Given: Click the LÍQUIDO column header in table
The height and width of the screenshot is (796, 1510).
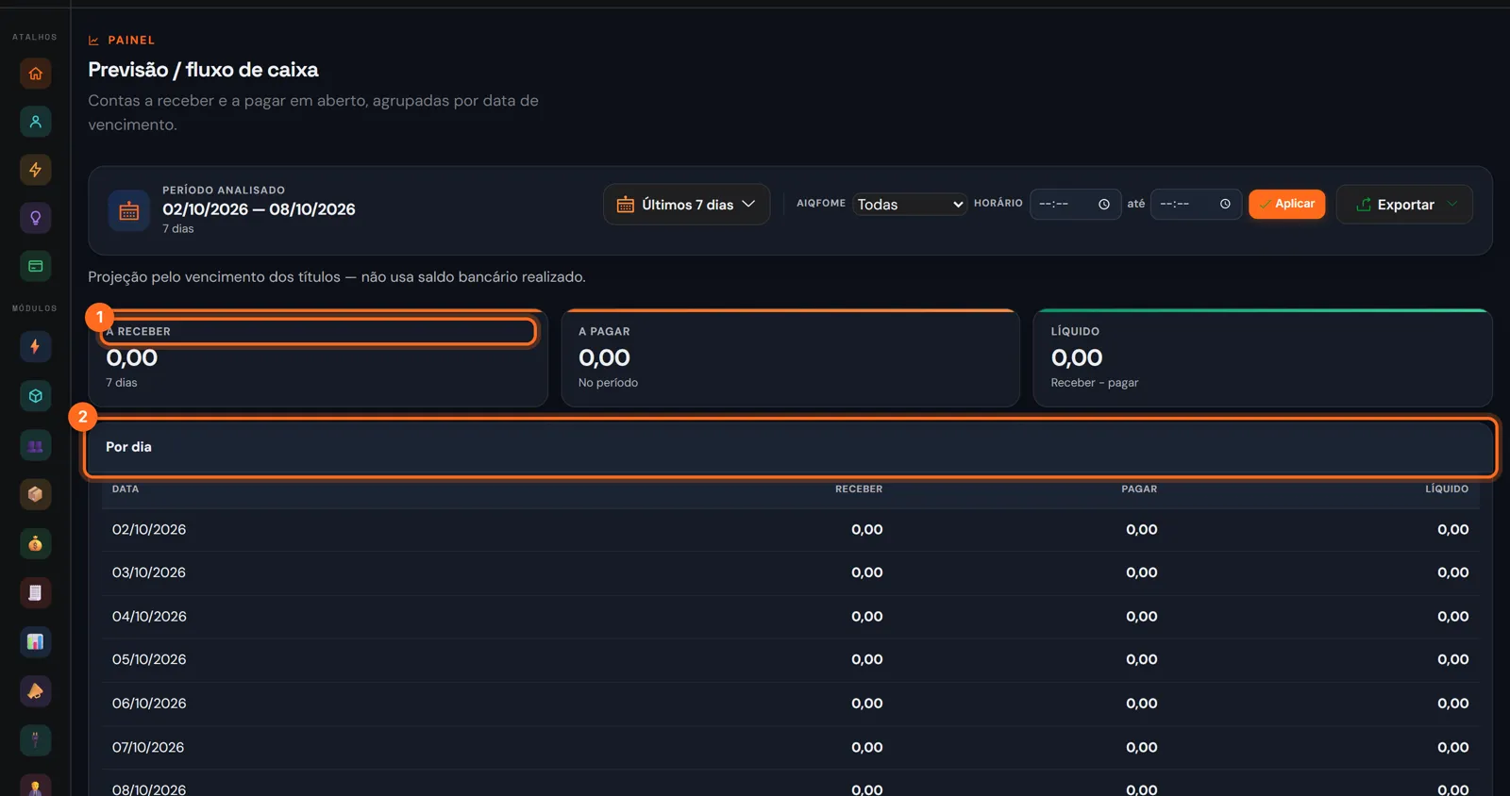Looking at the screenshot, I should tap(1447, 489).
